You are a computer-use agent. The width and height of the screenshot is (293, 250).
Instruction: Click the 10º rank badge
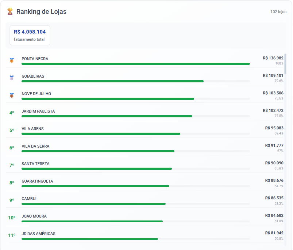click(12, 218)
